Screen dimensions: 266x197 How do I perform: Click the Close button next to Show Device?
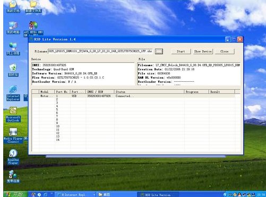(225, 52)
